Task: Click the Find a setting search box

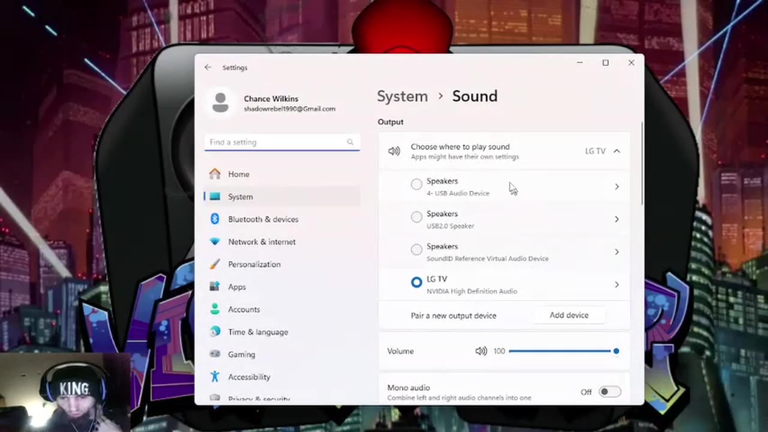Action: click(282, 142)
